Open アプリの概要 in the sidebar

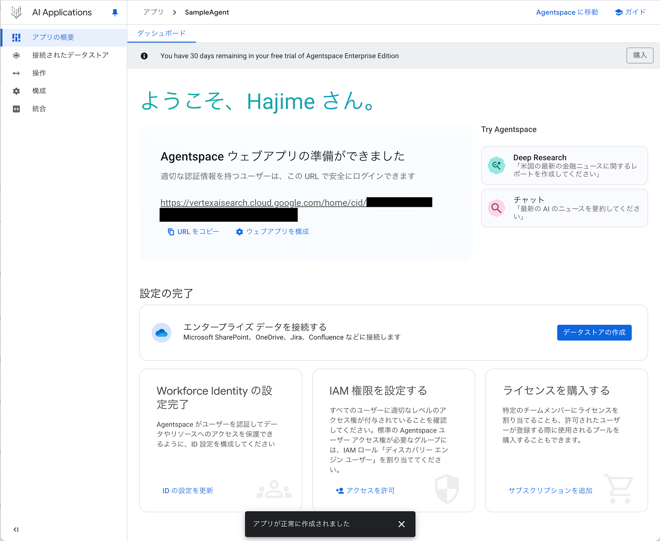coord(64,37)
